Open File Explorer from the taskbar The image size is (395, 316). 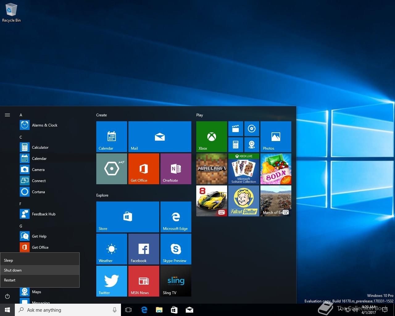159,310
